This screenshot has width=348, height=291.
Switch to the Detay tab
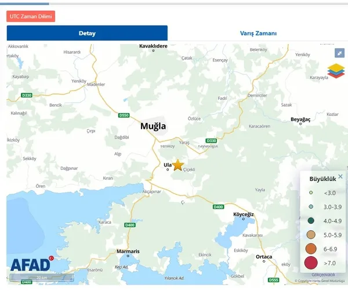(x=87, y=33)
